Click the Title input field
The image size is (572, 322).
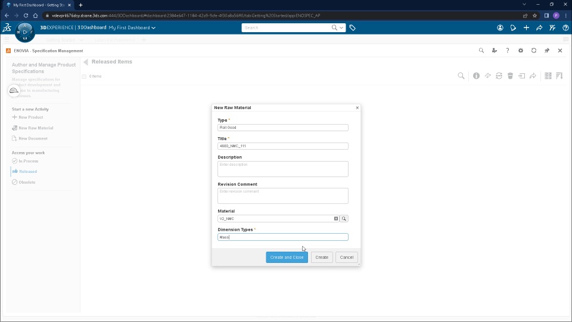click(282, 146)
